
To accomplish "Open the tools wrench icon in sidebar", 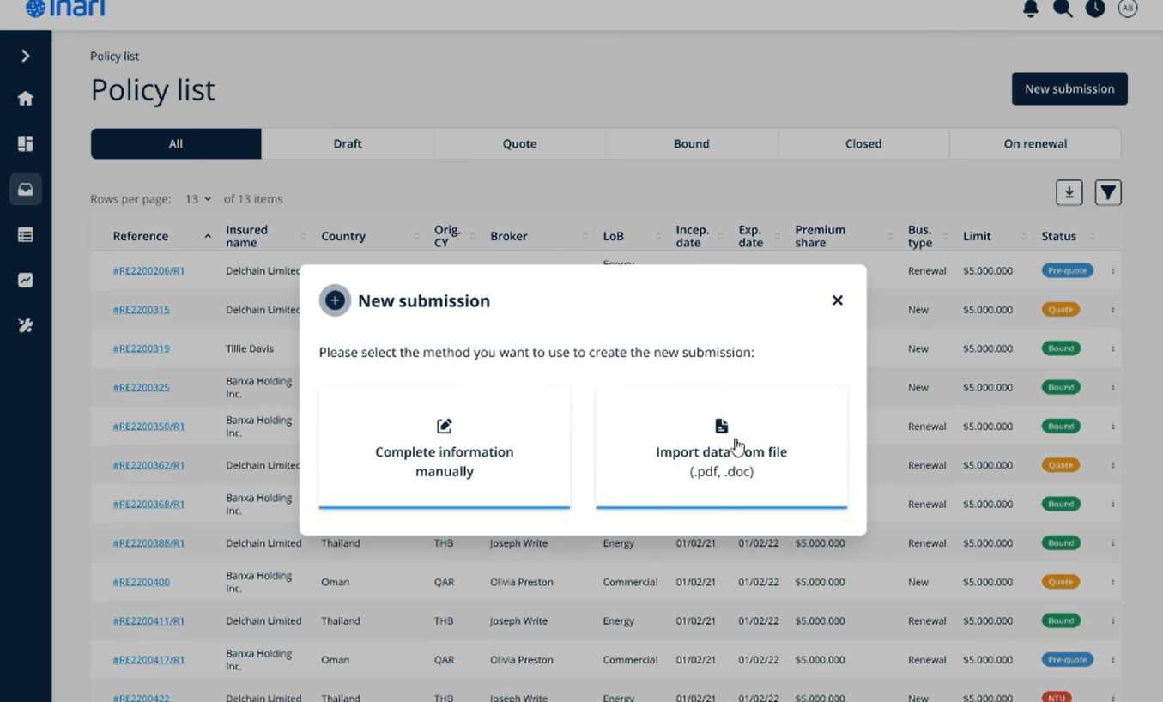I will tap(26, 325).
